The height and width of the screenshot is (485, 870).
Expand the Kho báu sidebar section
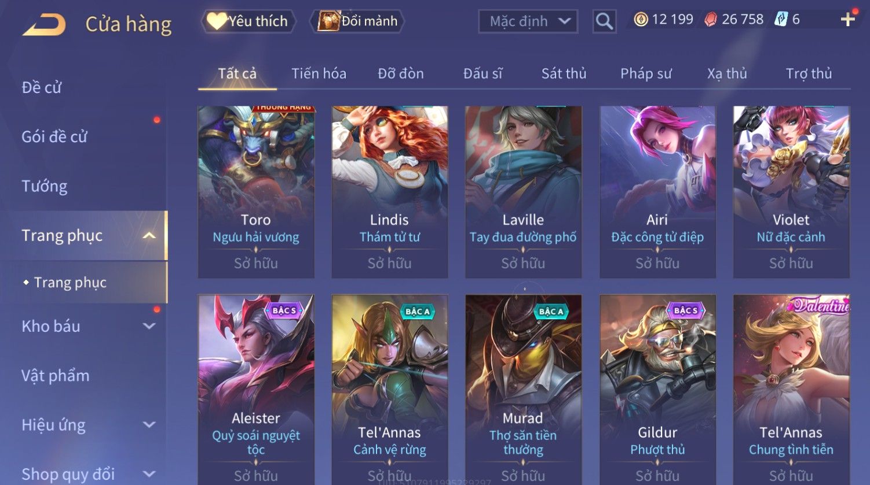coord(149,326)
